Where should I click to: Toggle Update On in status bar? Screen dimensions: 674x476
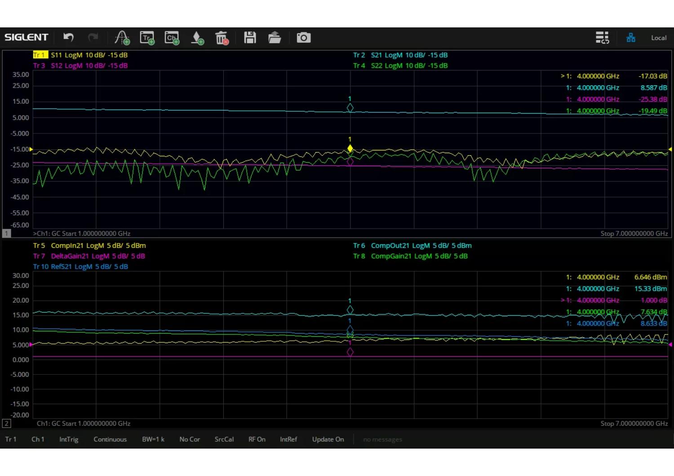[328, 439]
